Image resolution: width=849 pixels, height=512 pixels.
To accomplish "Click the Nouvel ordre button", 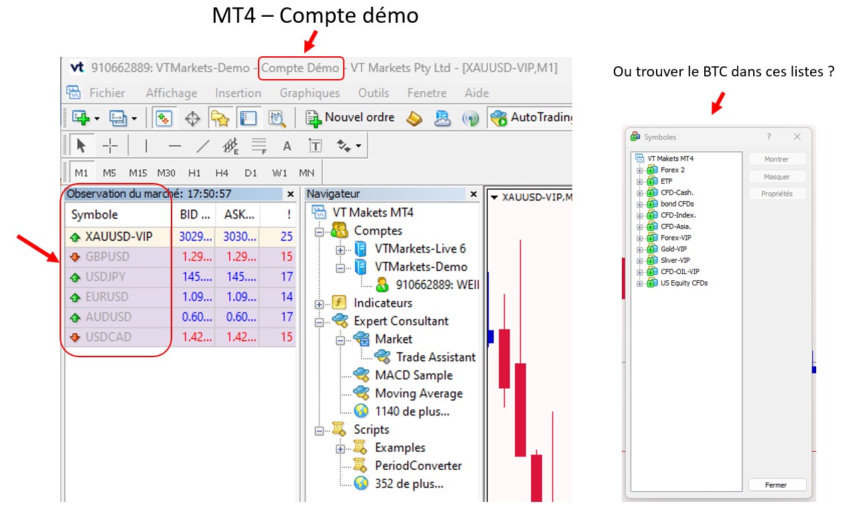I will 350,118.
